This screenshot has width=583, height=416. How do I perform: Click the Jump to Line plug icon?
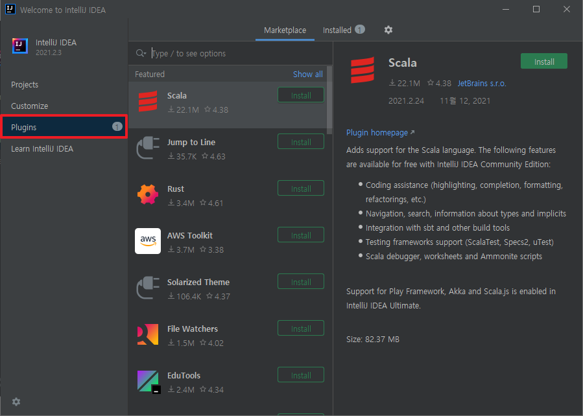pos(148,148)
